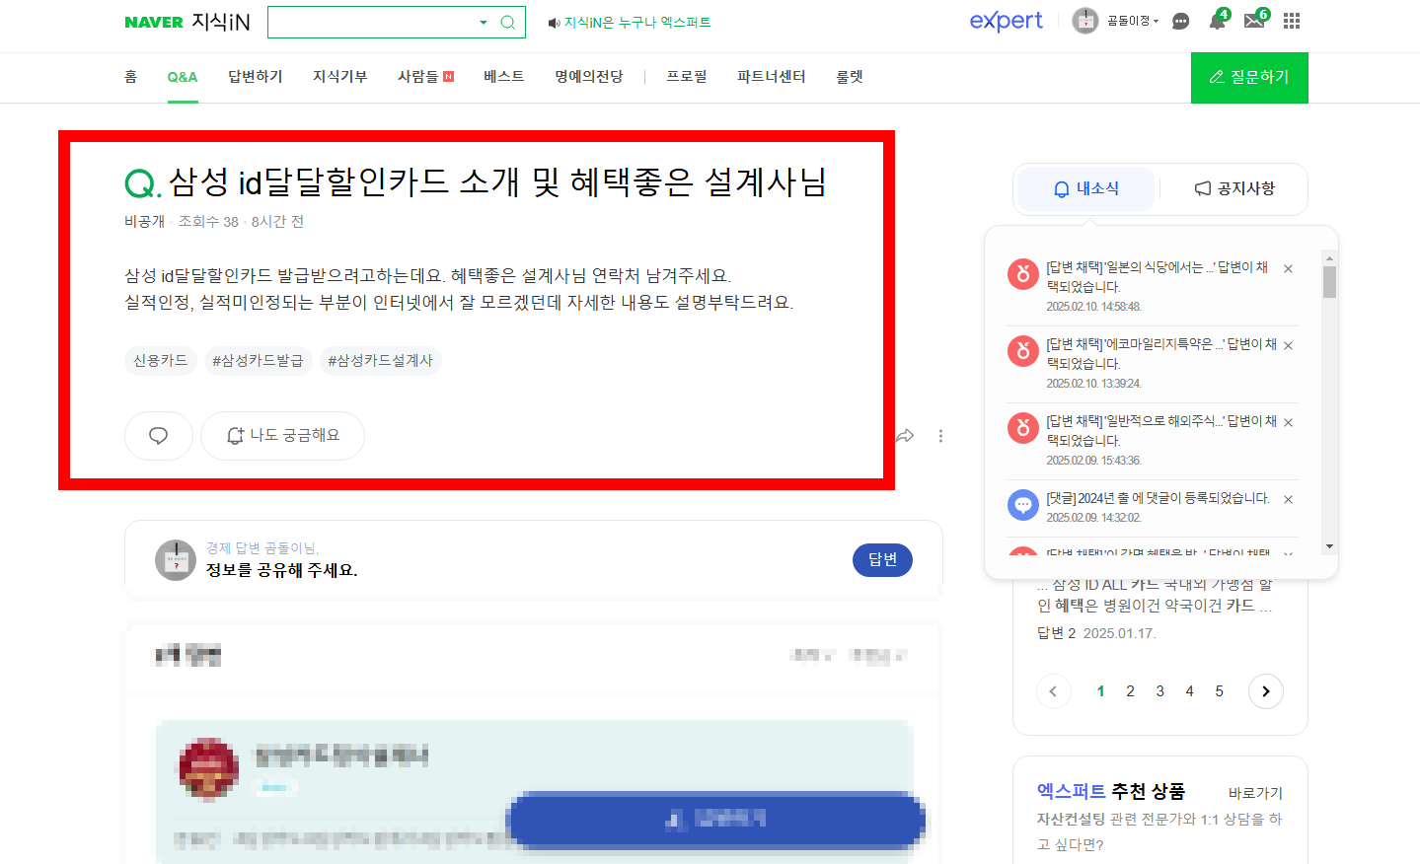Click the 바로가기 link for 엑스퍼트 추천 상품
The height and width of the screenshot is (864, 1420).
1255,793
